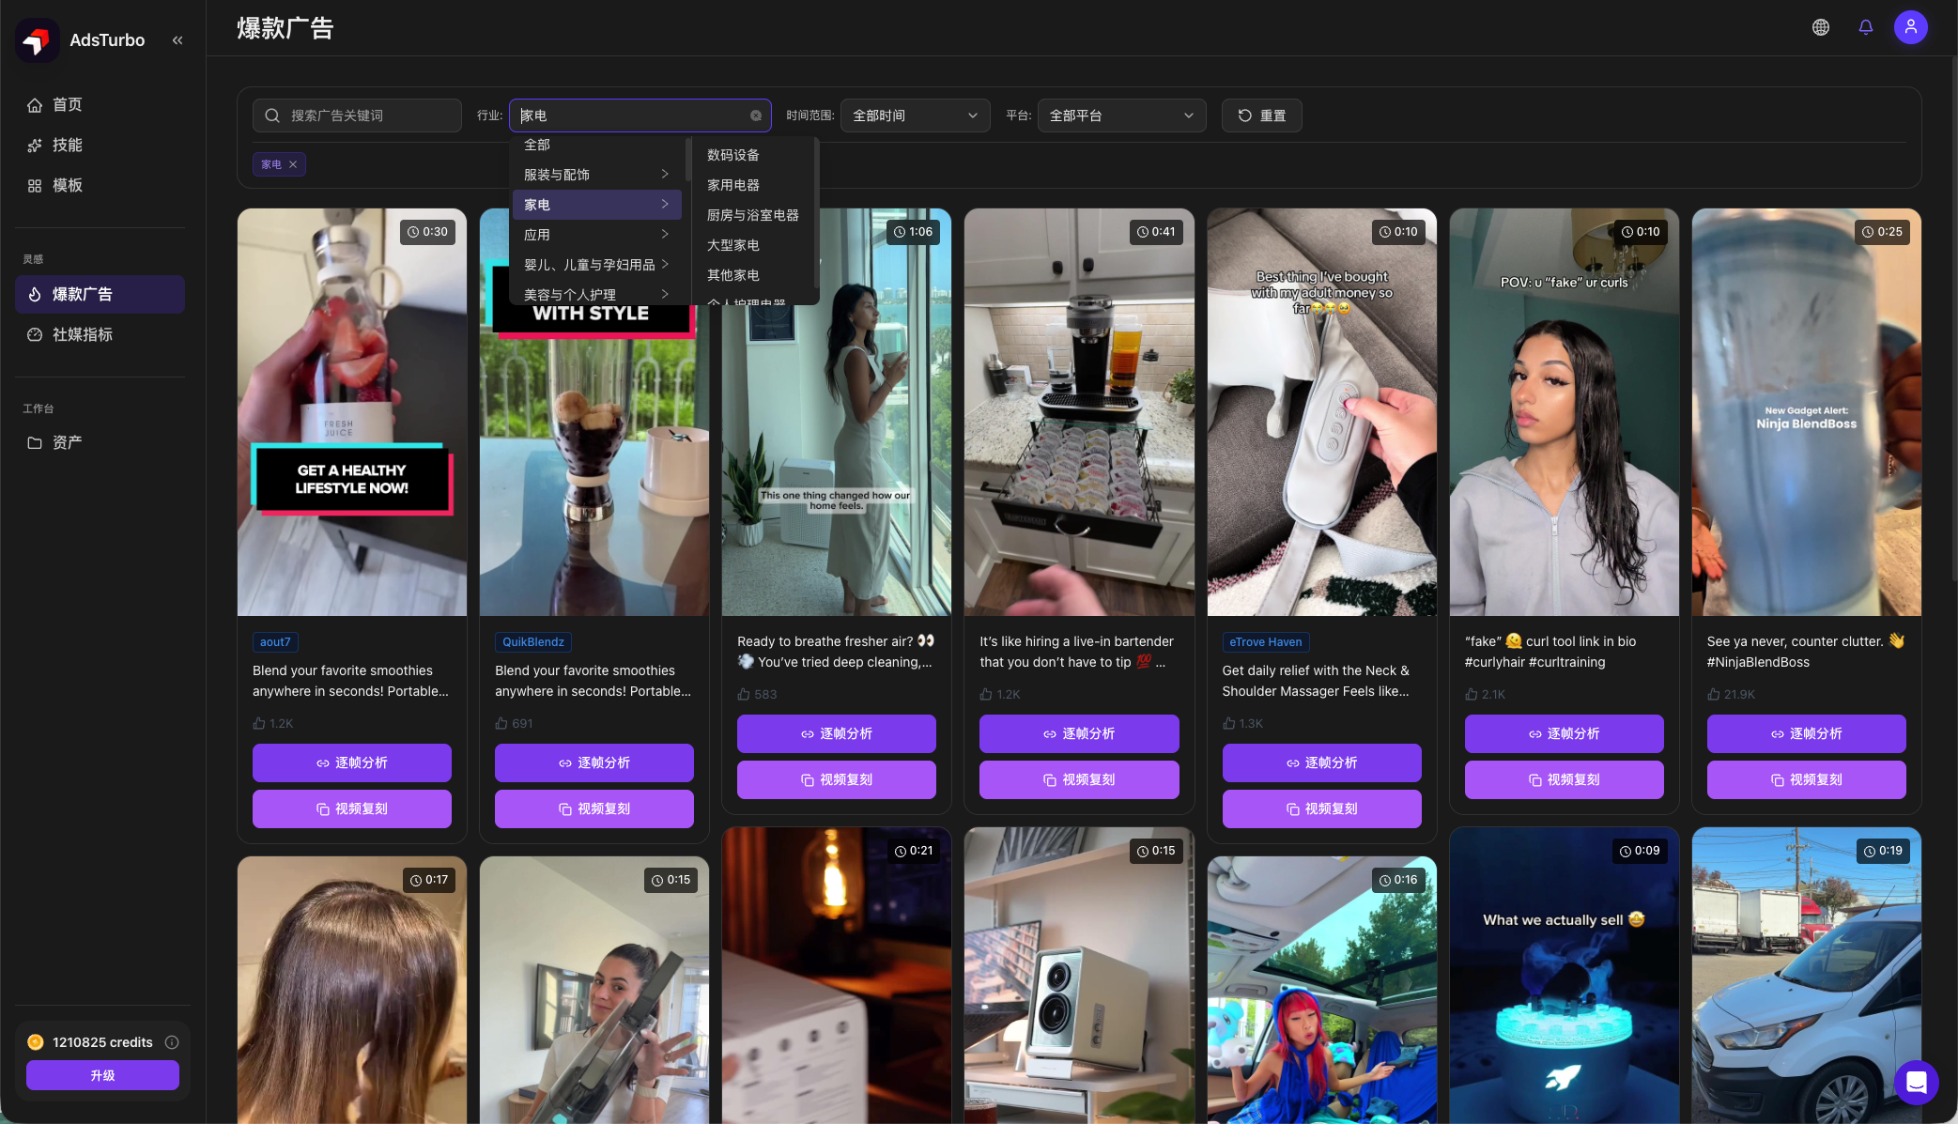Open the chat support bubble
This screenshot has width=1958, height=1124.
tap(1916, 1083)
